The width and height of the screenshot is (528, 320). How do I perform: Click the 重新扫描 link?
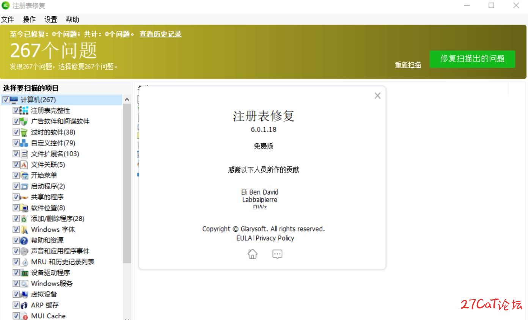pos(408,65)
